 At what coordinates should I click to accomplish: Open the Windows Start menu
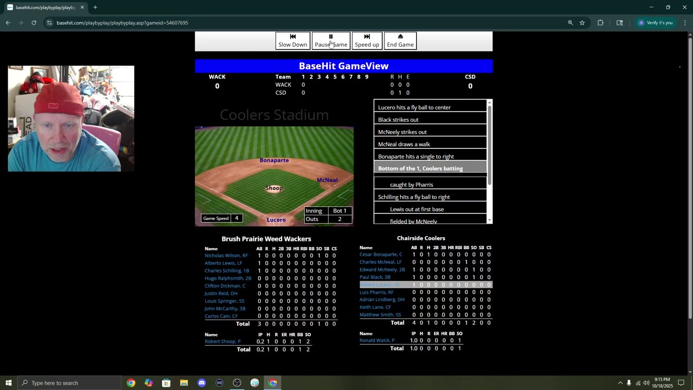9,383
